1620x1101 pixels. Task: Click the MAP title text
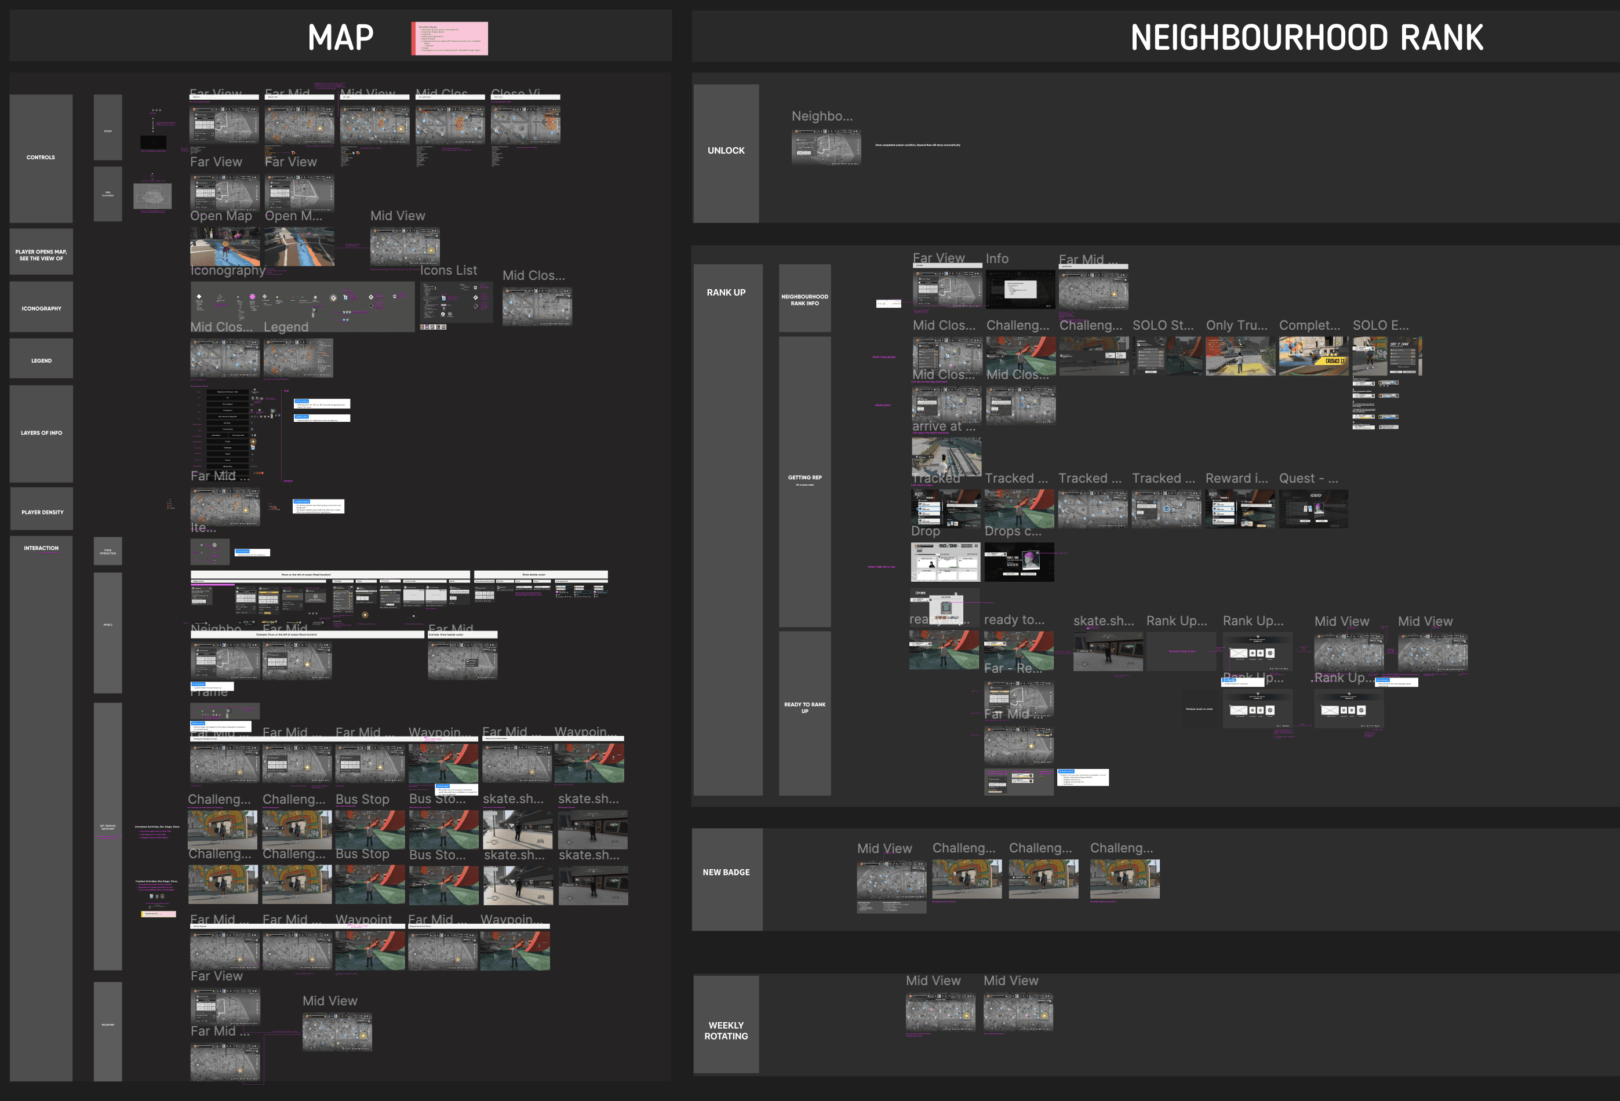pos(341,38)
